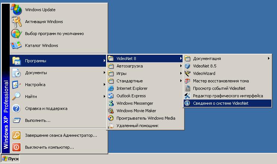This screenshot has height=164, width=277.
Task: Expand the VideoNet 8 submenu arrow
Action: [181, 58]
